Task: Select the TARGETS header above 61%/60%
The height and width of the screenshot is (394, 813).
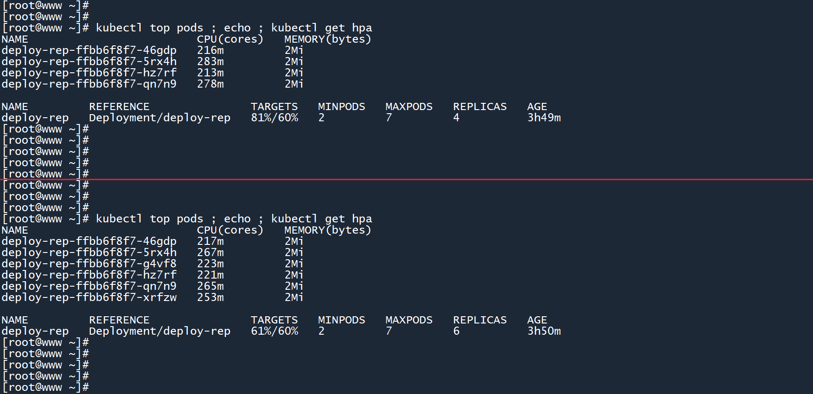Action: (274, 320)
